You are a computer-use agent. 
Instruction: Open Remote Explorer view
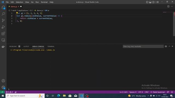click(3, 40)
